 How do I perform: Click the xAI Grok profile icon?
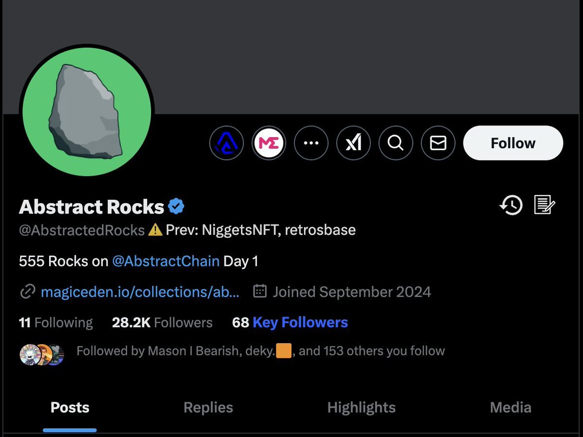353,143
